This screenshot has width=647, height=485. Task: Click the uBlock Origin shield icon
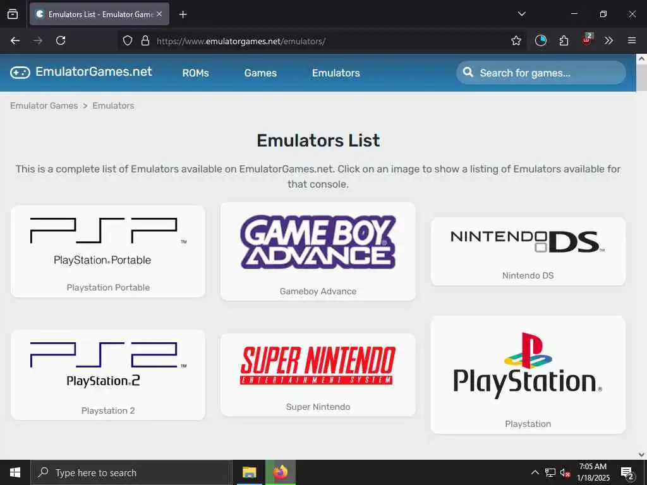(x=587, y=40)
